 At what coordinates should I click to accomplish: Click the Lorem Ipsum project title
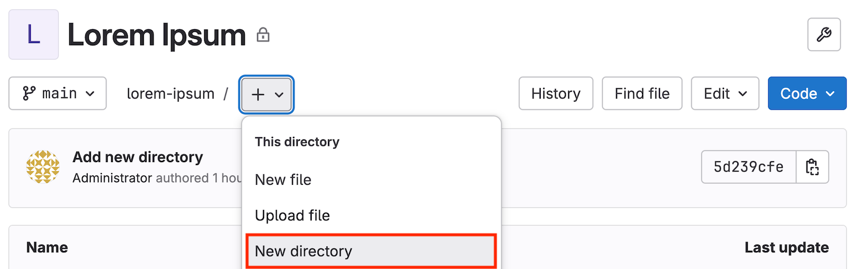156,35
